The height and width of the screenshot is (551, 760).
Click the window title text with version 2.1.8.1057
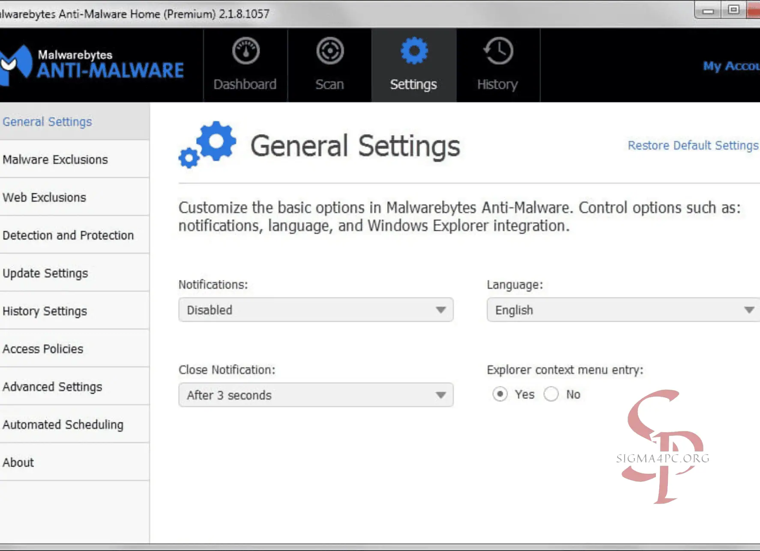pyautogui.click(x=135, y=14)
